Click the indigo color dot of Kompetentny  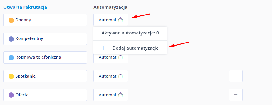pyautogui.click(x=11, y=39)
